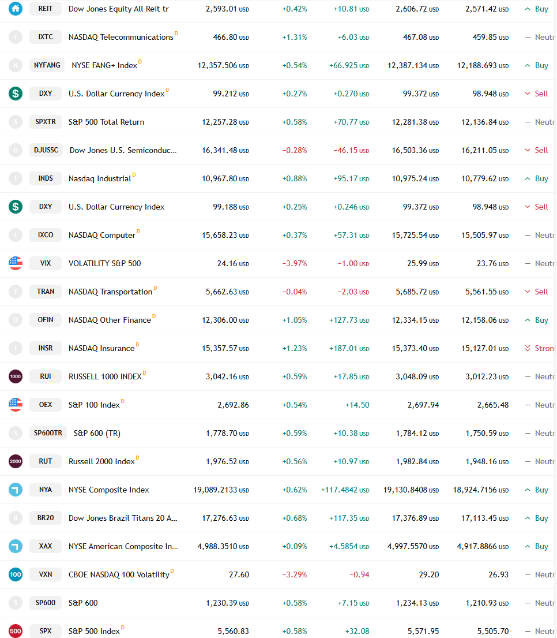Open the NYFANG ticker symbol
The image size is (557, 638).
click(x=47, y=65)
